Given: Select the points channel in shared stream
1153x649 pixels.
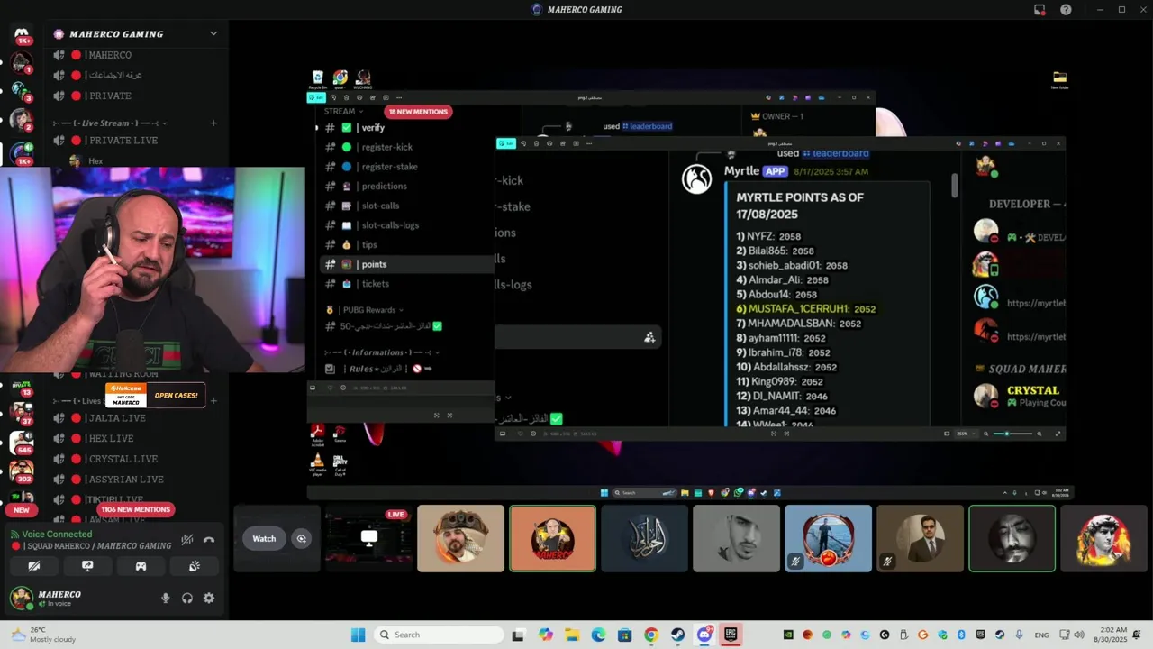Looking at the screenshot, I should [x=405, y=264].
